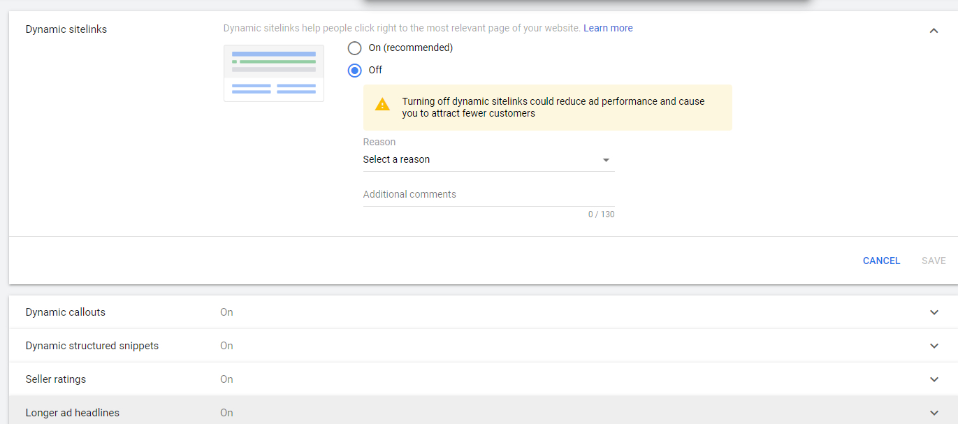Click the chevron on Seller ratings row
The image size is (958, 424).
tap(934, 379)
